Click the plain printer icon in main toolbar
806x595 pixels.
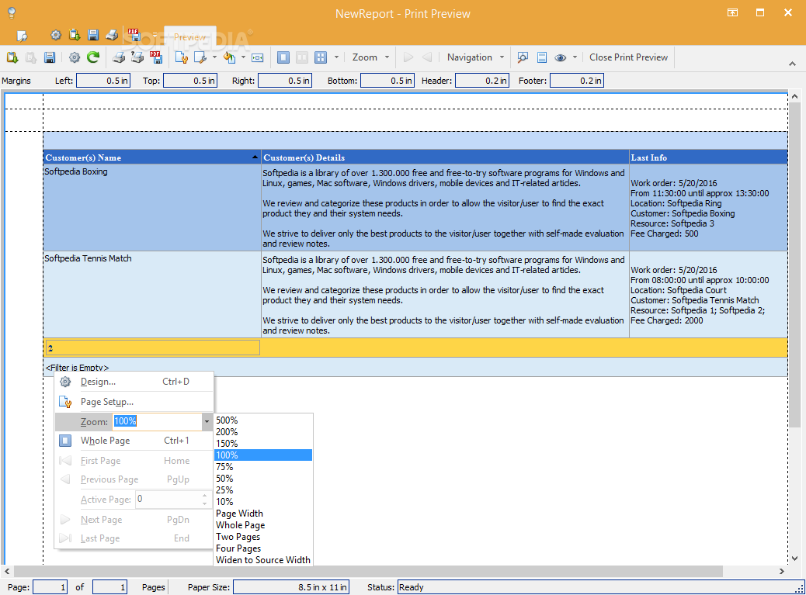tap(119, 57)
